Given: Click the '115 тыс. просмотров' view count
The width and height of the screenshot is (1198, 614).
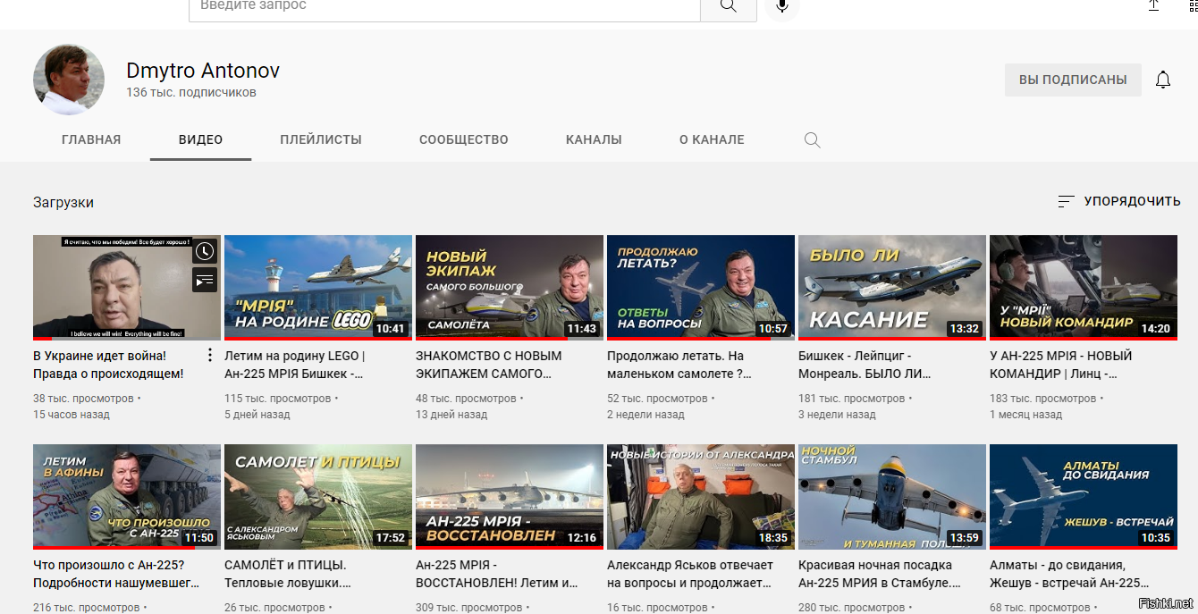Looking at the screenshot, I should 277,399.
